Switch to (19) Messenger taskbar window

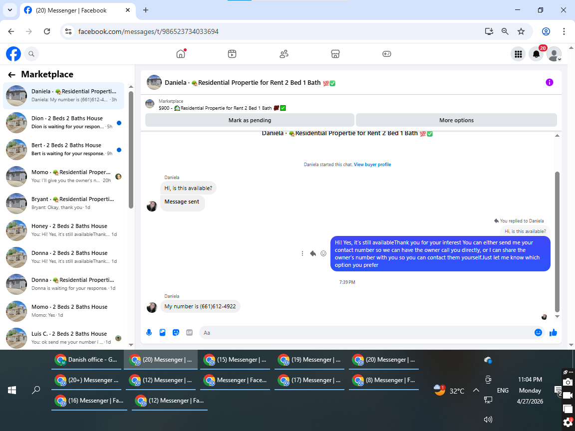coord(310,360)
